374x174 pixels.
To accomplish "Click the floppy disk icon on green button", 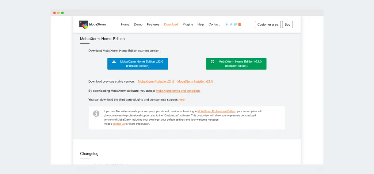I will (212, 61).
